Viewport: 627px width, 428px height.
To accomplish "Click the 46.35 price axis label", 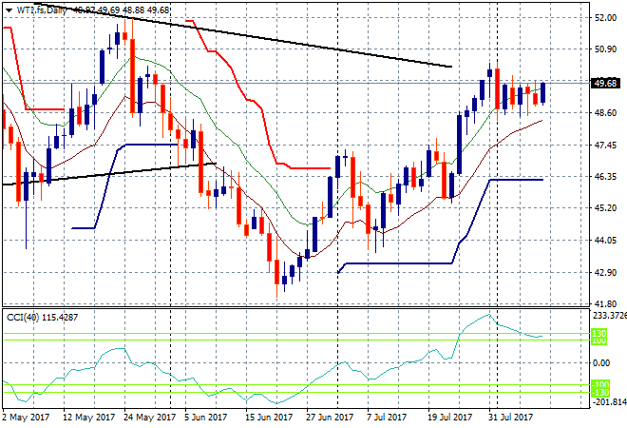I will click(x=605, y=177).
